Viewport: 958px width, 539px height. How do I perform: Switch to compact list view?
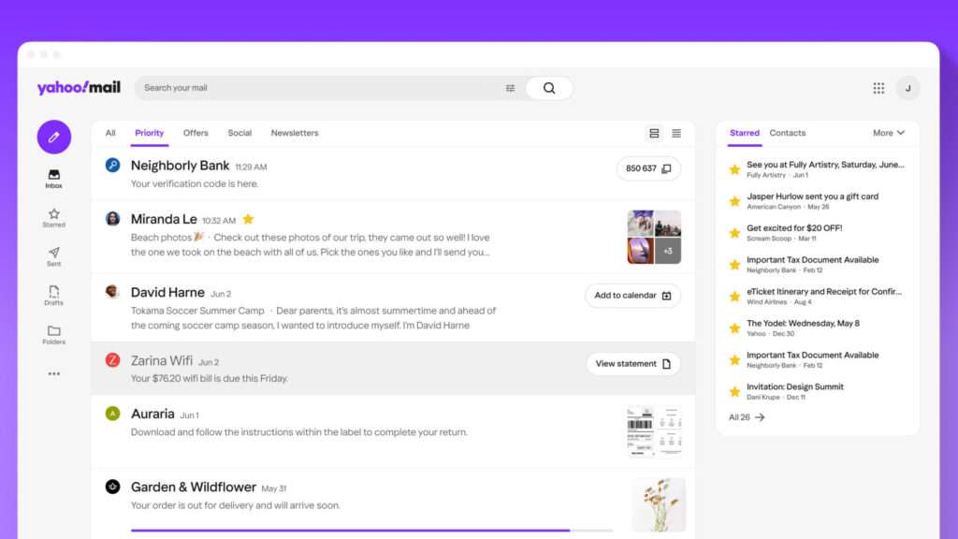click(676, 133)
